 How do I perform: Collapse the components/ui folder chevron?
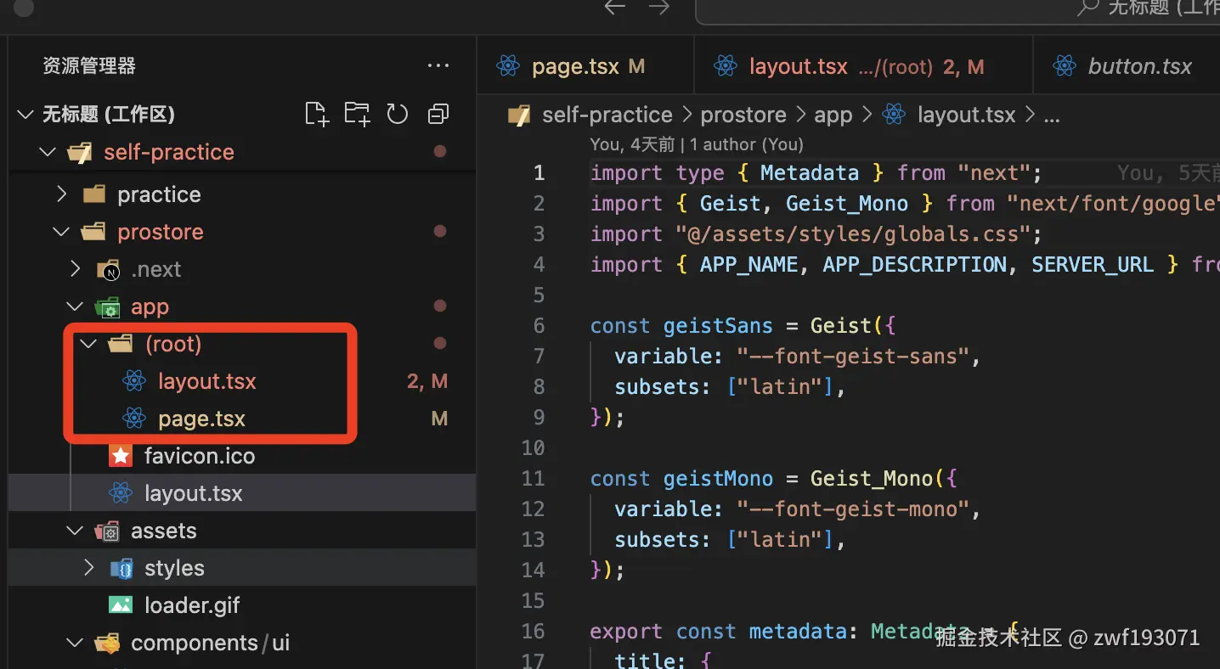pos(75,643)
